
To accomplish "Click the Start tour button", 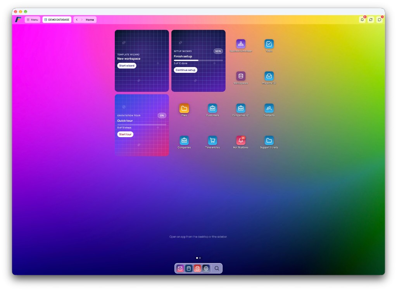I will coord(125,134).
